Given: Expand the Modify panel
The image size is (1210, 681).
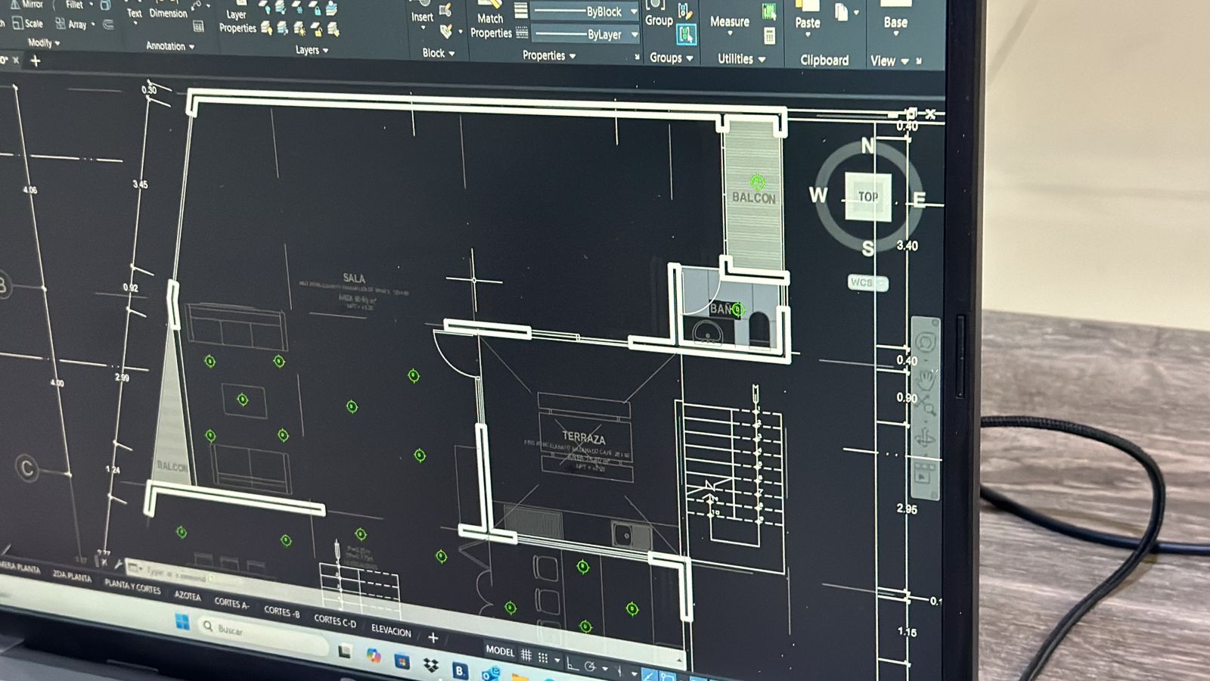Looking at the screenshot, I should [x=44, y=43].
